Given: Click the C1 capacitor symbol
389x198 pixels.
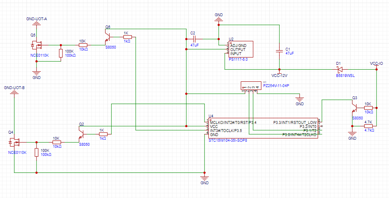Looking at the screenshot, I should click(x=279, y=51).
